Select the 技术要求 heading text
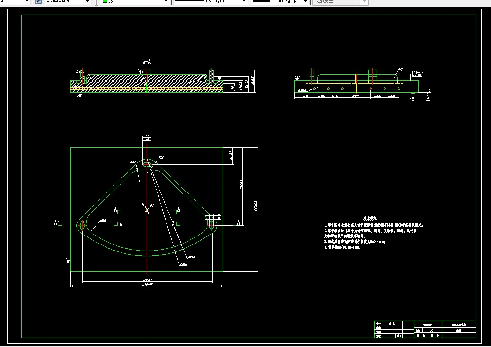The width and height of the screenshot is (491, 347). (x=370, y=219)
